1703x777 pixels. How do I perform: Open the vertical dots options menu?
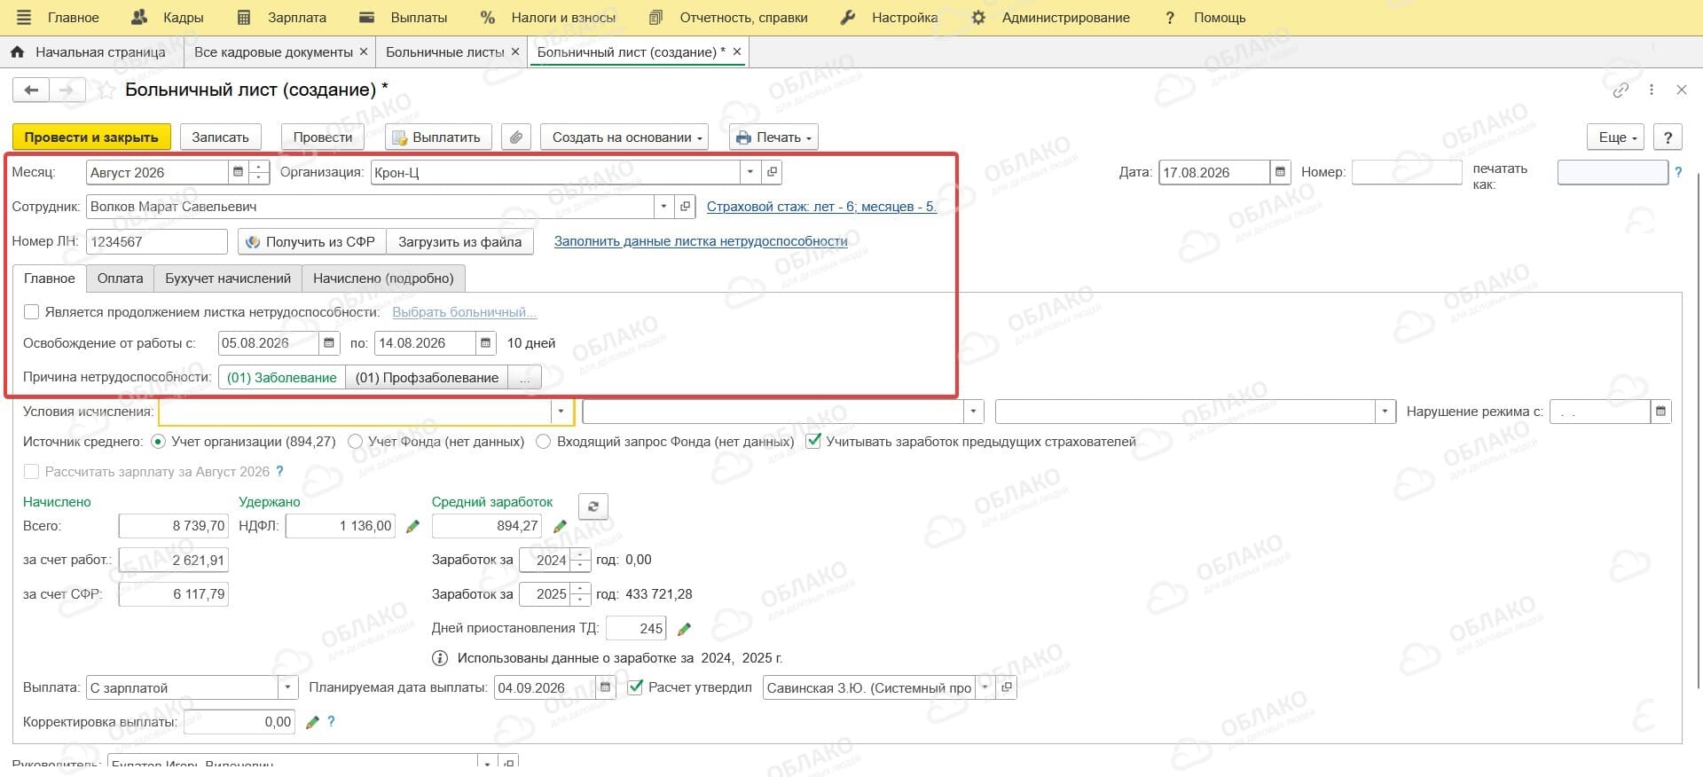tap(1652, 90)
